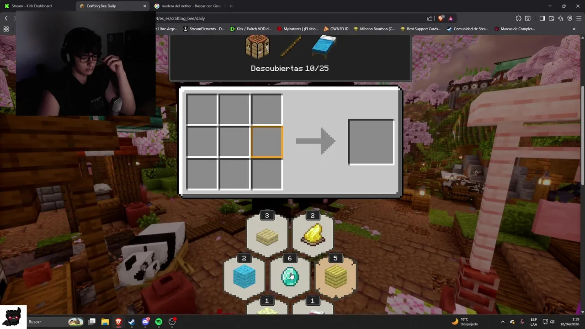The width and height of the screenshot is (585, 329).
Task: Pick the gold nugget ingredient with count 2
Action: click(x=313, y=236)
